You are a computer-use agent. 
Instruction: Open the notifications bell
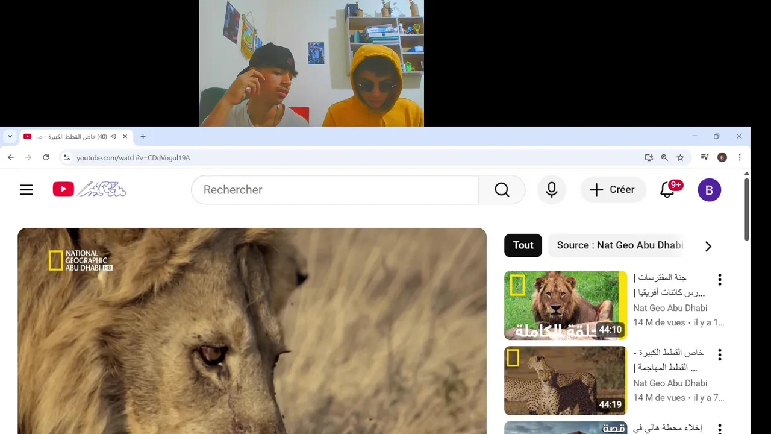coord(667,190)
